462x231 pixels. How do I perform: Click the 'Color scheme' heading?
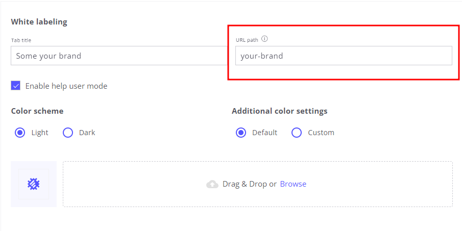[37, 111]
